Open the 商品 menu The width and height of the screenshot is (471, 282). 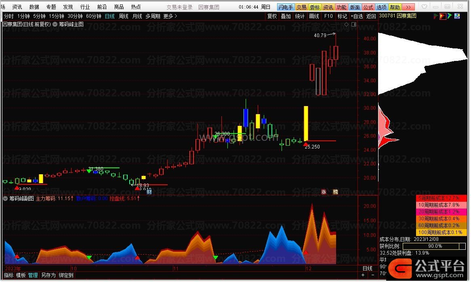tap(119, 7)
